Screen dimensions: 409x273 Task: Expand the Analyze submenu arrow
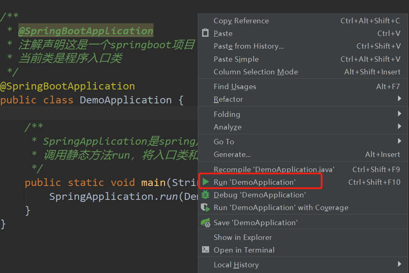pos(399,127)
